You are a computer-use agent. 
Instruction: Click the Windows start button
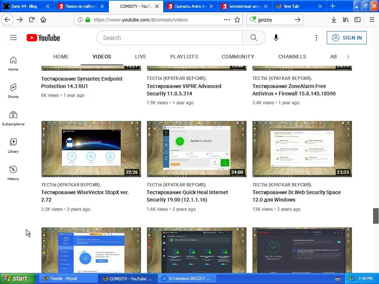18,278
